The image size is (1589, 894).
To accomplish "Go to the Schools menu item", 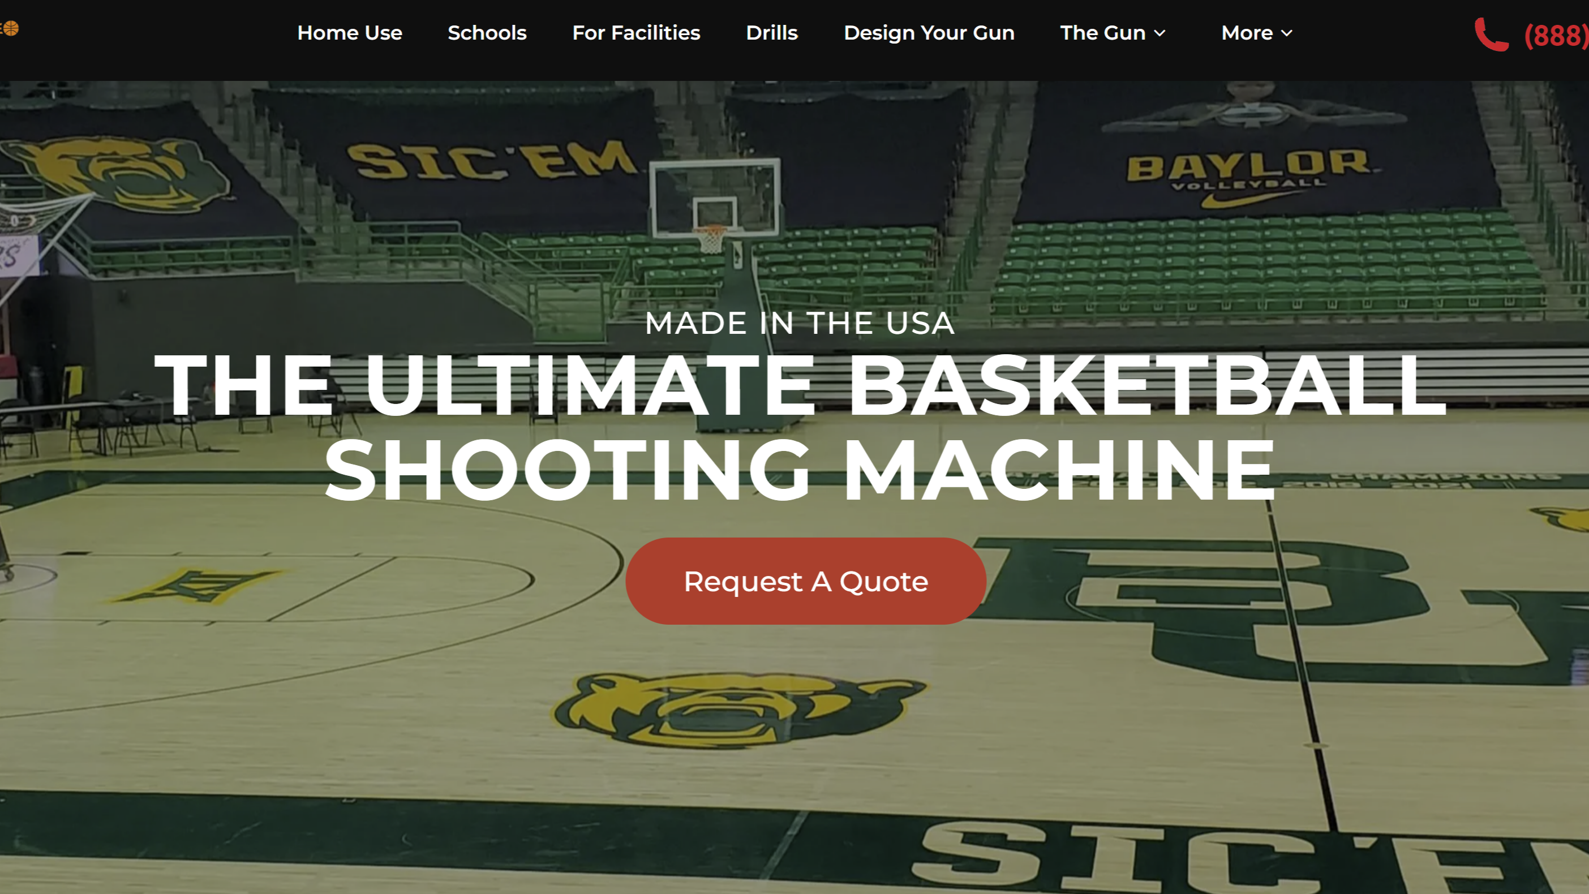I will pyautogui.click(x=487, y=33).
